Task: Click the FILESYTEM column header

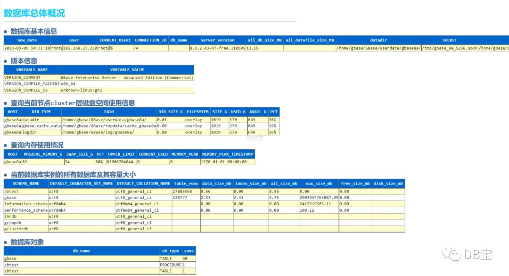Action: (x=197, y=112)
